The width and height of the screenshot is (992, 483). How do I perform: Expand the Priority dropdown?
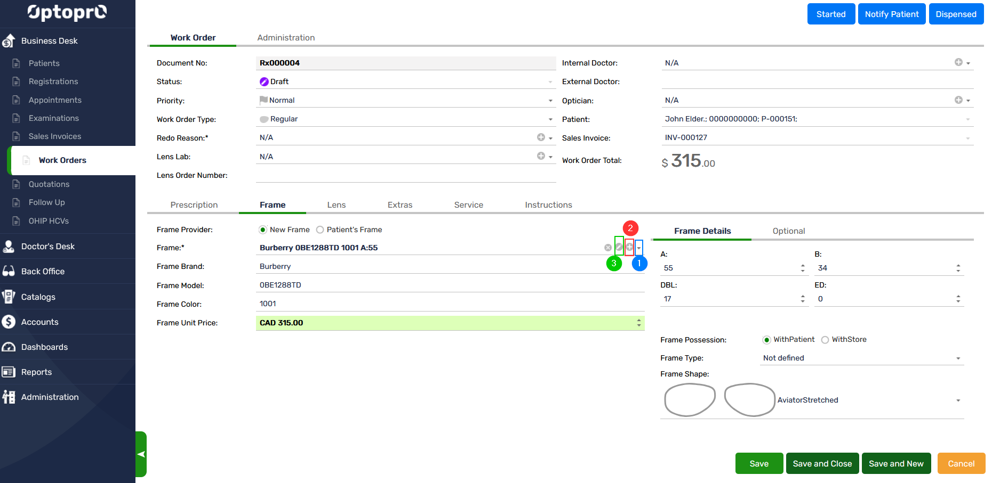click(x=550, y=101)
